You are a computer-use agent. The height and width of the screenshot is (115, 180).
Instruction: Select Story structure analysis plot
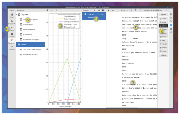click(x=30, y=49)
